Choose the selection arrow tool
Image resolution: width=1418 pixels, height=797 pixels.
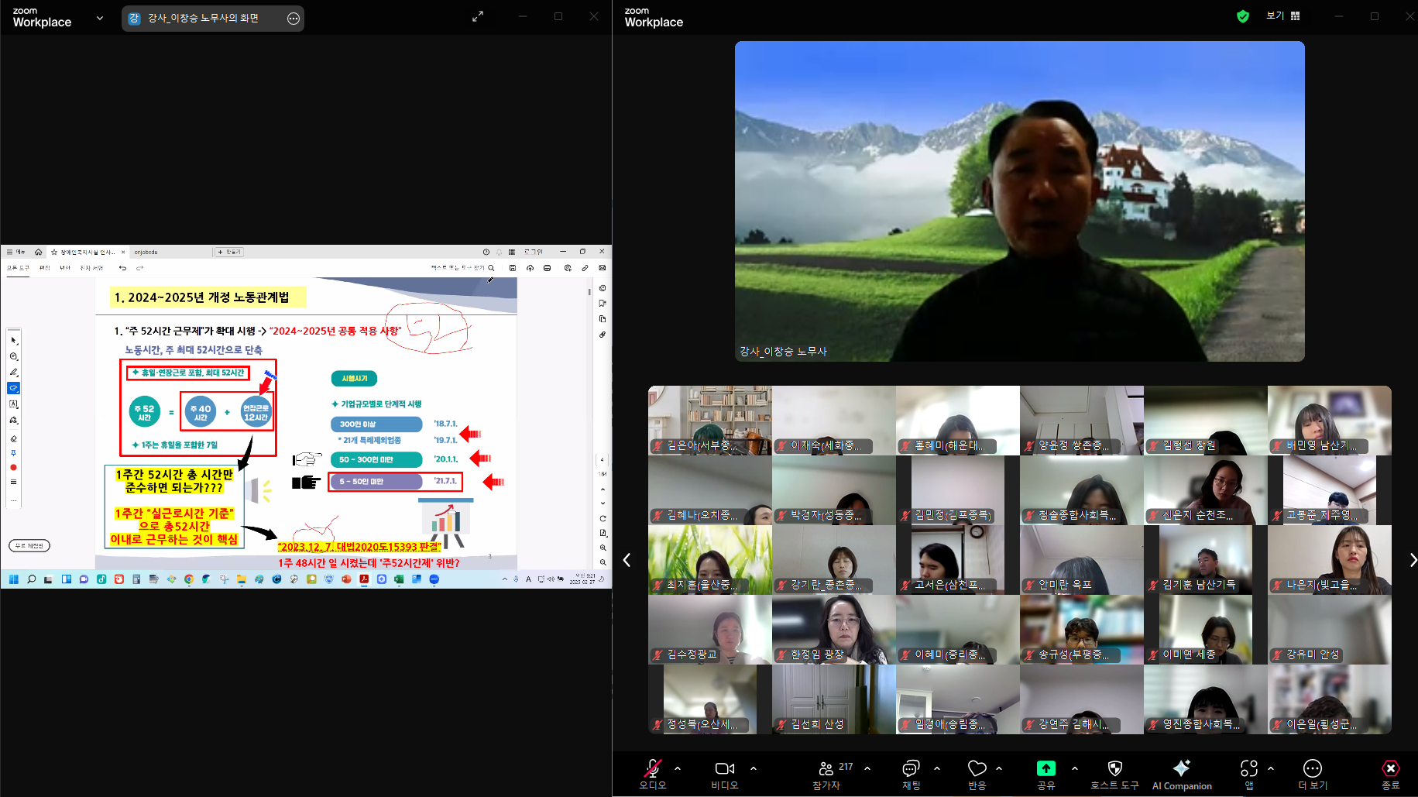[x=13, y=341]
